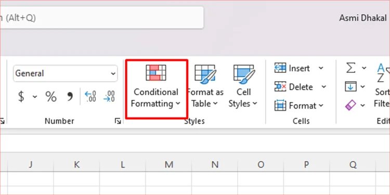Click the Format as Table icon
This screenshot has height=195, width=390.
click(205, 73)
